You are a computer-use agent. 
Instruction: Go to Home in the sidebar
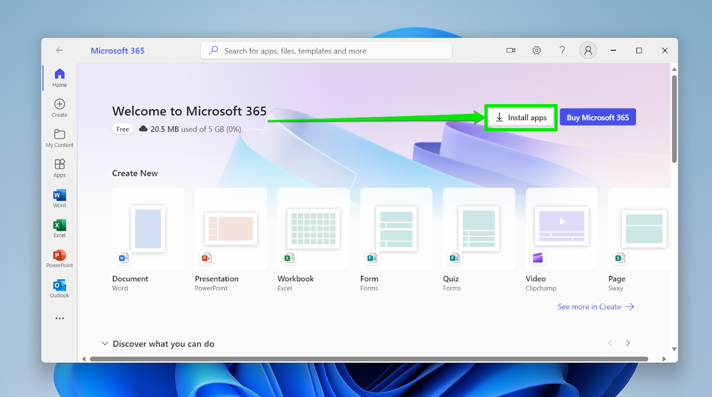point(60,78)
